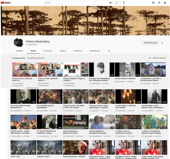Viewport: 170px width, 159px height.
Task: Select the Dyskusja tab
Action: (x=78, y=51)
